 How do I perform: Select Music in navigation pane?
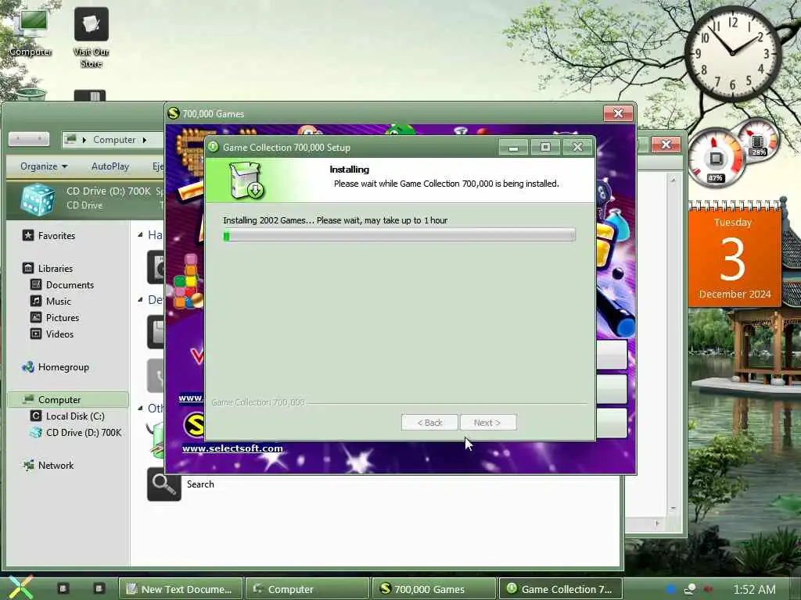pos(58,301)
